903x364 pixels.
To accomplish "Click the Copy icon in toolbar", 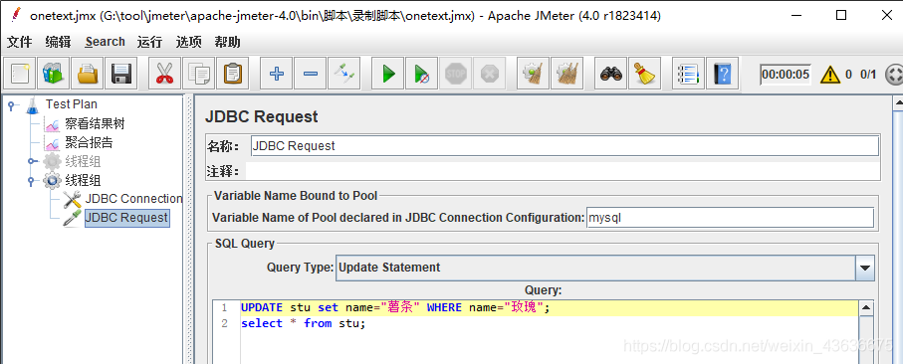I will tap(199, 74).
